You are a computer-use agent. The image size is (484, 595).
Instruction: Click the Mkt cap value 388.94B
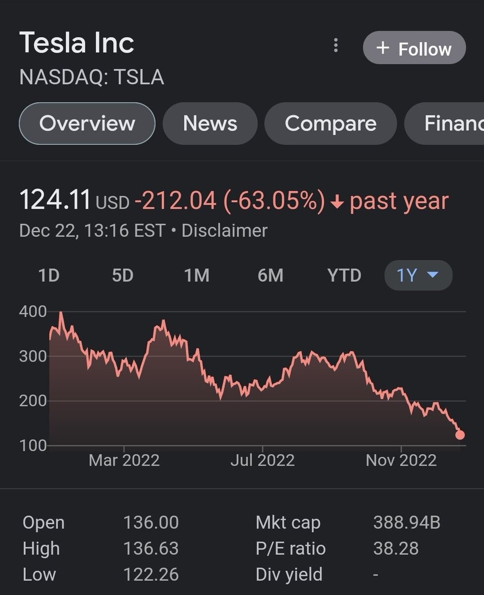tap(406, 523)
